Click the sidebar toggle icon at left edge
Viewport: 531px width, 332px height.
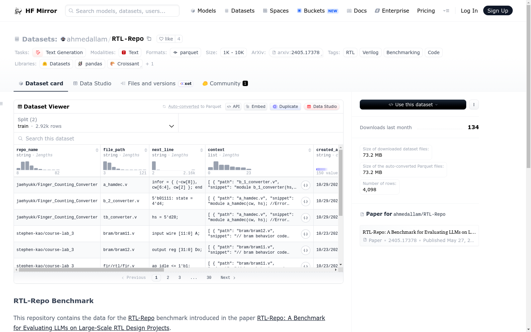[x=2, y=104]
